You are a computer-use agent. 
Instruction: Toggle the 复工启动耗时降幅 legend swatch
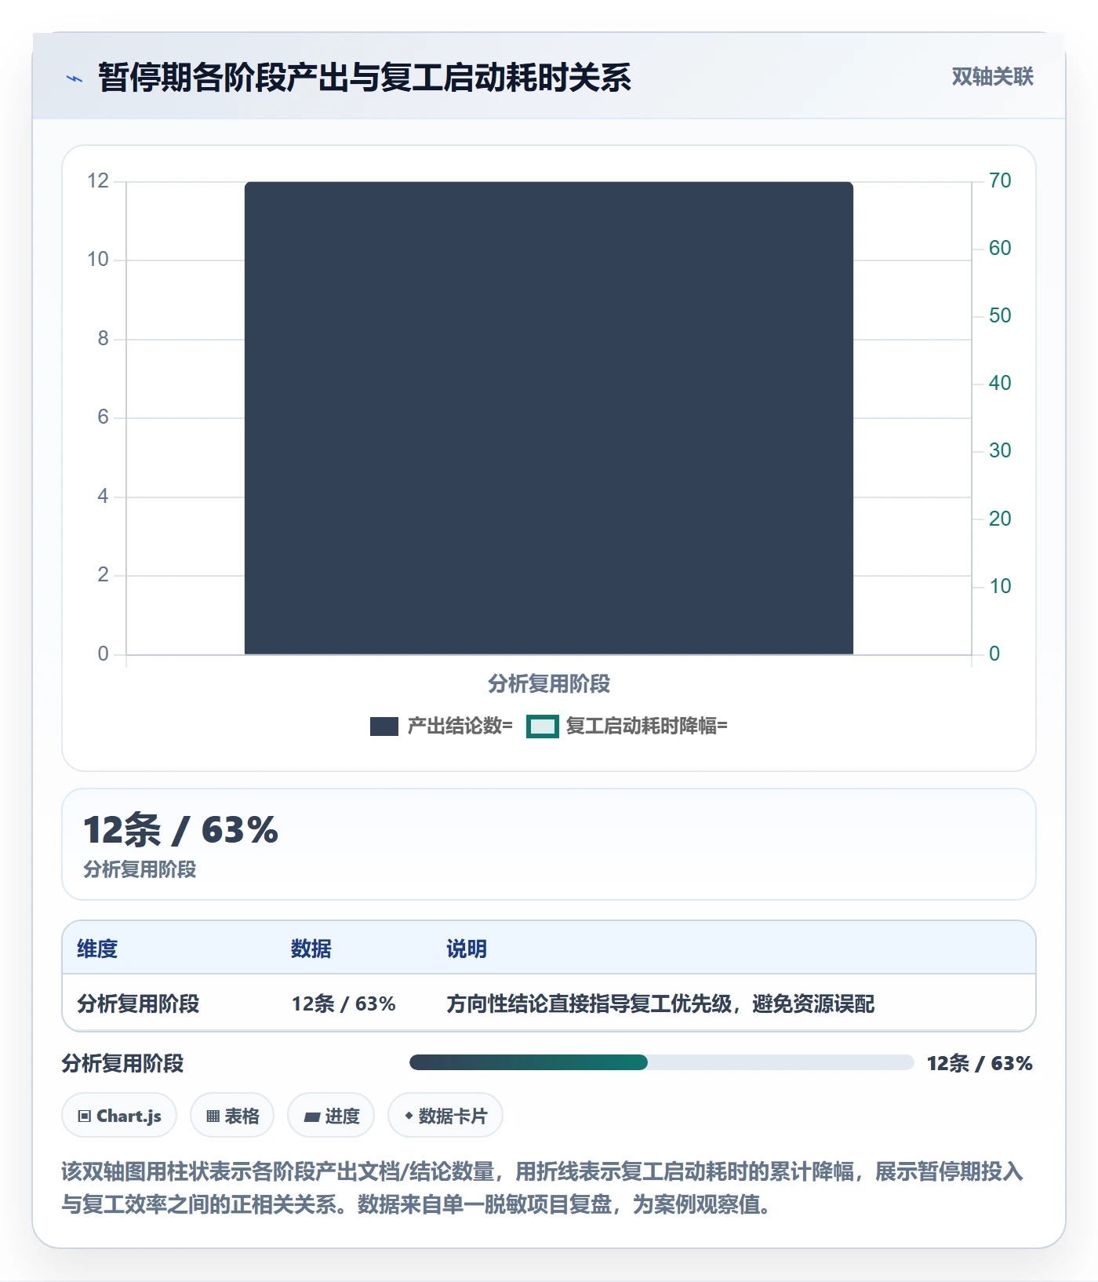point(542,727)
